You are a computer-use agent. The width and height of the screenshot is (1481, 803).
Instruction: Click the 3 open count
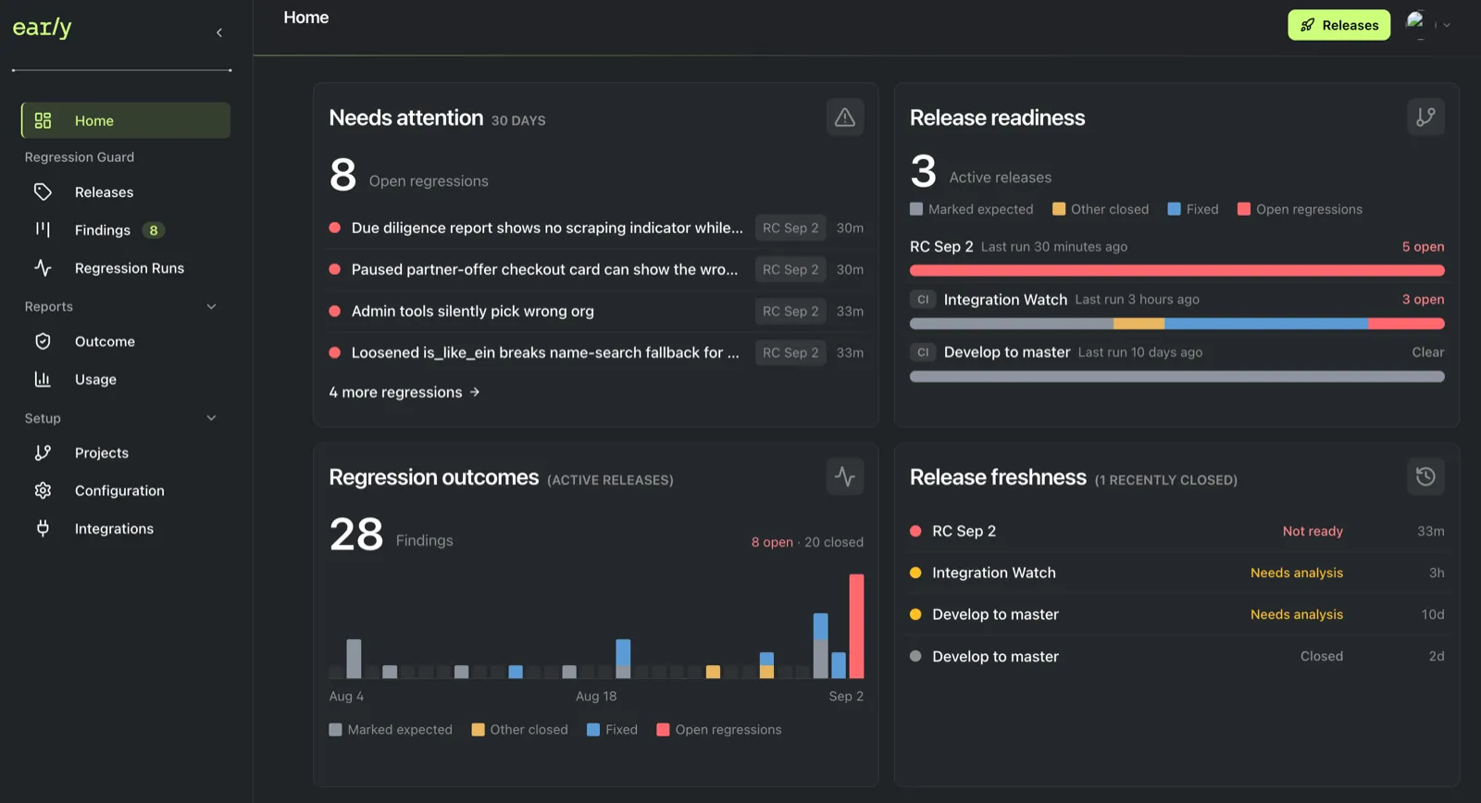1423,300
